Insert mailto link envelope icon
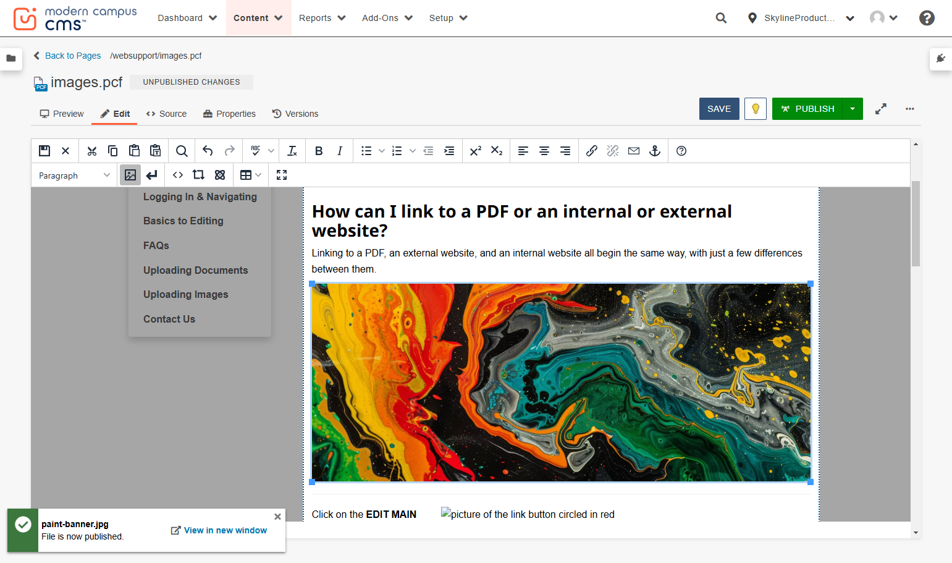 [x=634, y=151]
